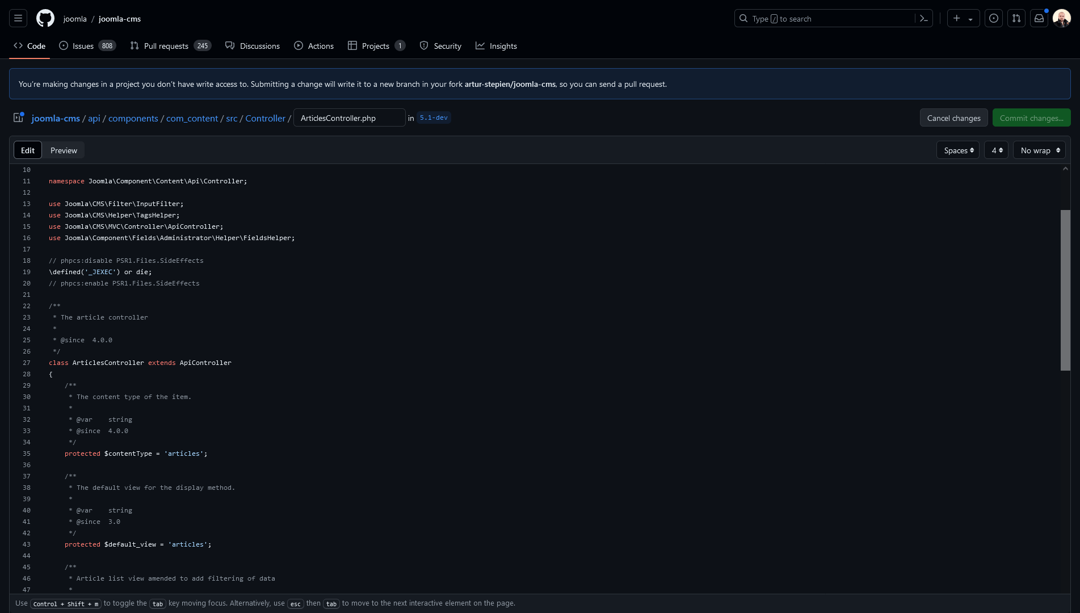Go to the Pull requests tab
The image size is (1080, 613).
pos(166,46)
